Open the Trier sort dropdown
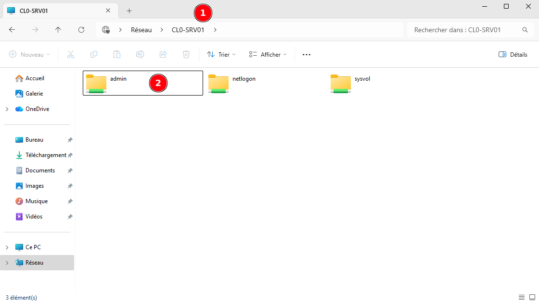Image resolution: width=539 pixels, height=303 pixels. [221, 55]
